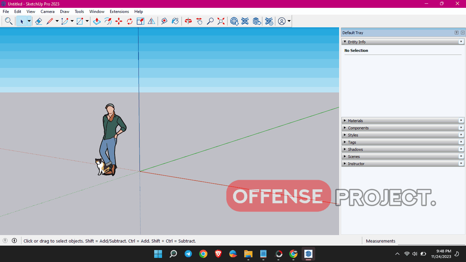Image resolution: width=466 pixels, height=262 pixels.
Task: Close the Default Tray
Action: 463,33
